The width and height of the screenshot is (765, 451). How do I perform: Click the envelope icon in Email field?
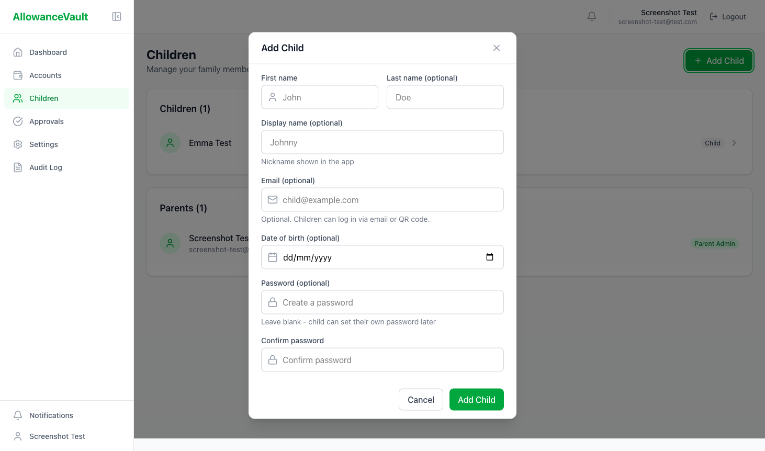tap(272, 199)
